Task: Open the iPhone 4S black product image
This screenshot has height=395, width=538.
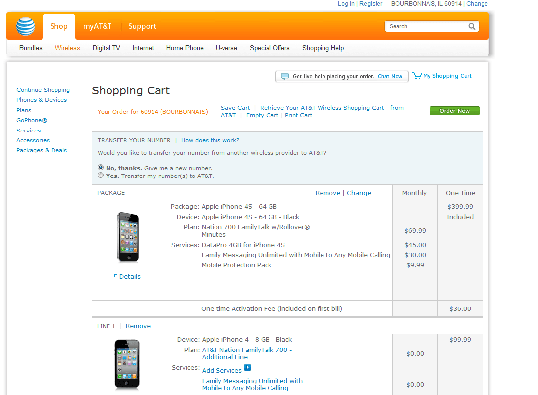Action: point(128,237)
